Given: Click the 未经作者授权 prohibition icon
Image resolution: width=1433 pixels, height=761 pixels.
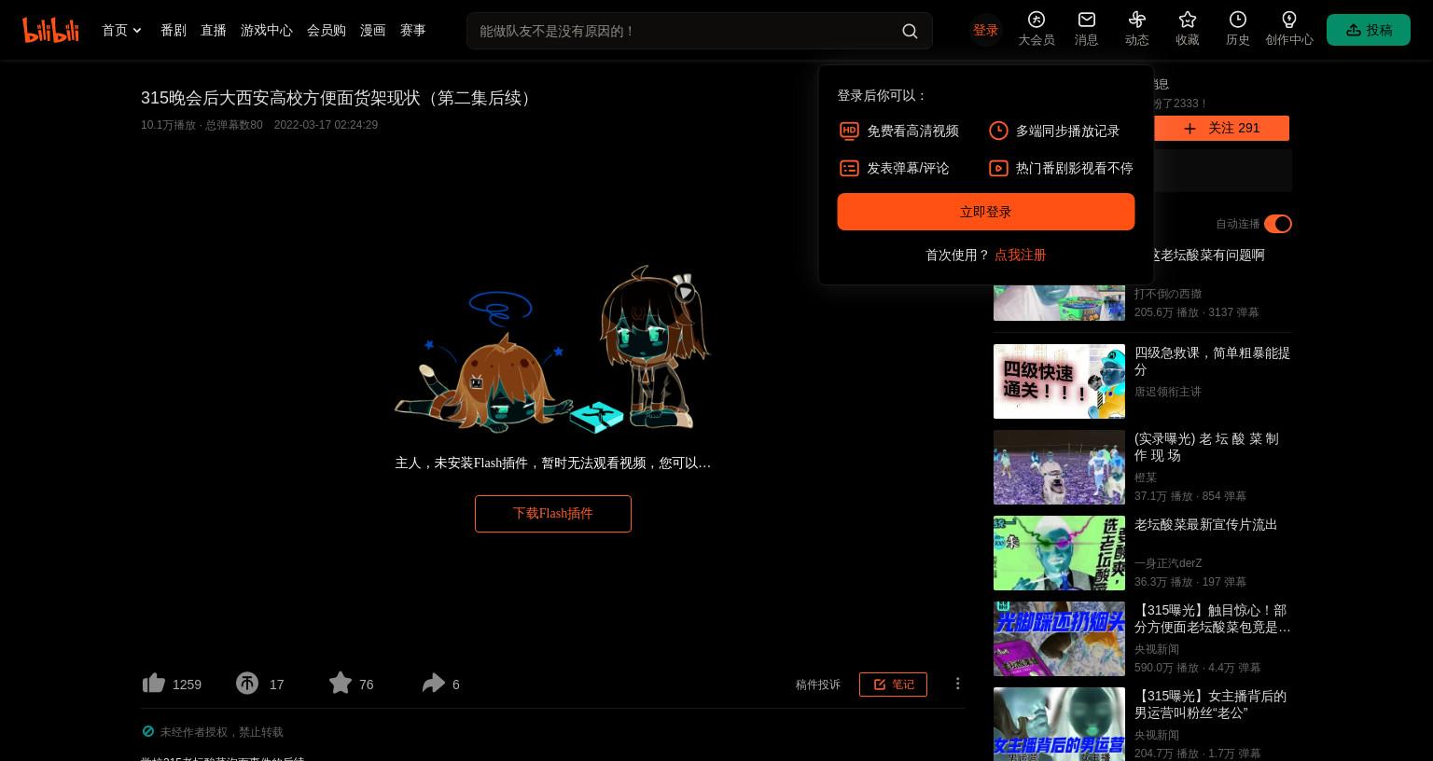Looking at the screenshot, I should (147, 731).
